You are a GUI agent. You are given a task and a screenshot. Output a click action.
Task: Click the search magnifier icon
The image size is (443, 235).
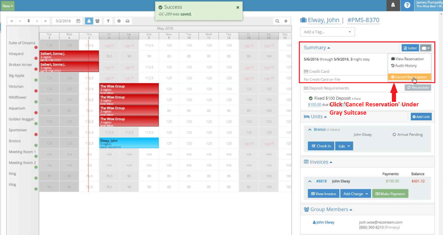pos(277,21)
